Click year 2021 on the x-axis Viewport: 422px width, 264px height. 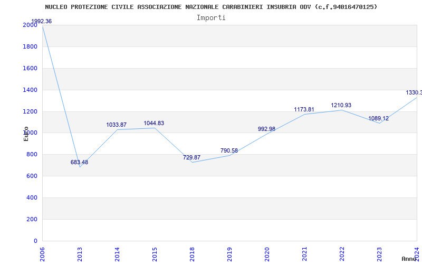304,253
